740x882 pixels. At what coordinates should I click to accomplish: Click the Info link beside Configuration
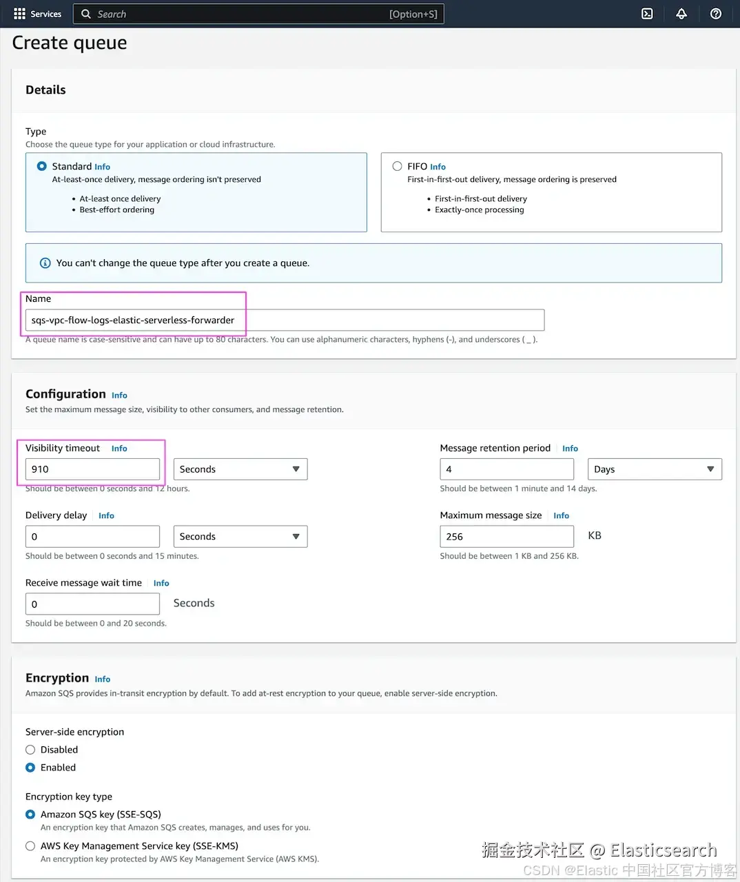[119, 396]
